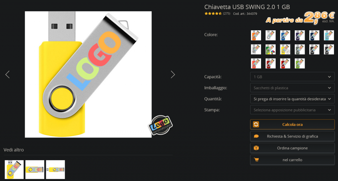Click the Calcola ora button
This screenshot has width=338, height=181.
(292, 124)
